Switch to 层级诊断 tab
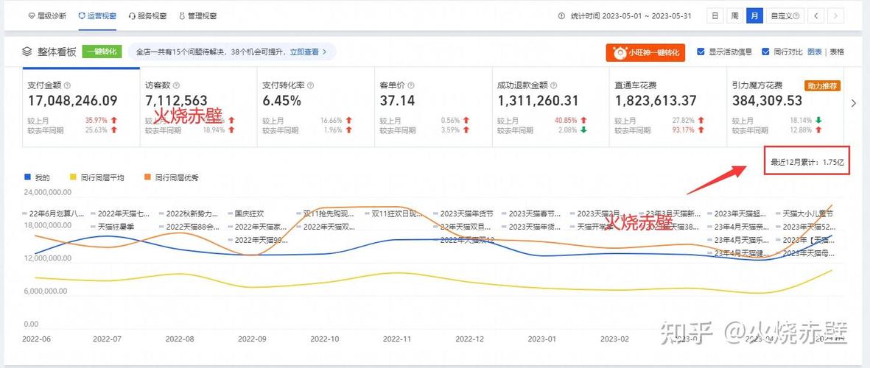Image resolution: width=870 pixels, height=368 pixels. (x=47, y=15)
